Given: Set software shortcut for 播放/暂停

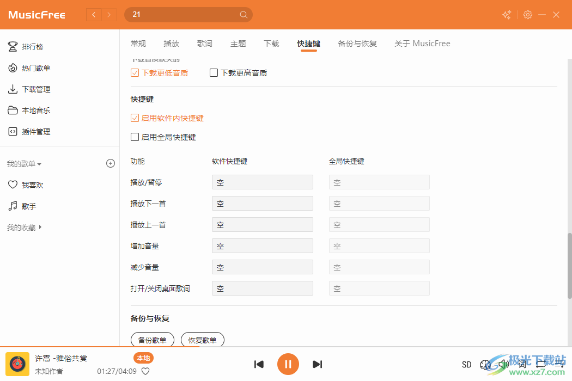Looking at the screenshot, I should pos(262,182).
